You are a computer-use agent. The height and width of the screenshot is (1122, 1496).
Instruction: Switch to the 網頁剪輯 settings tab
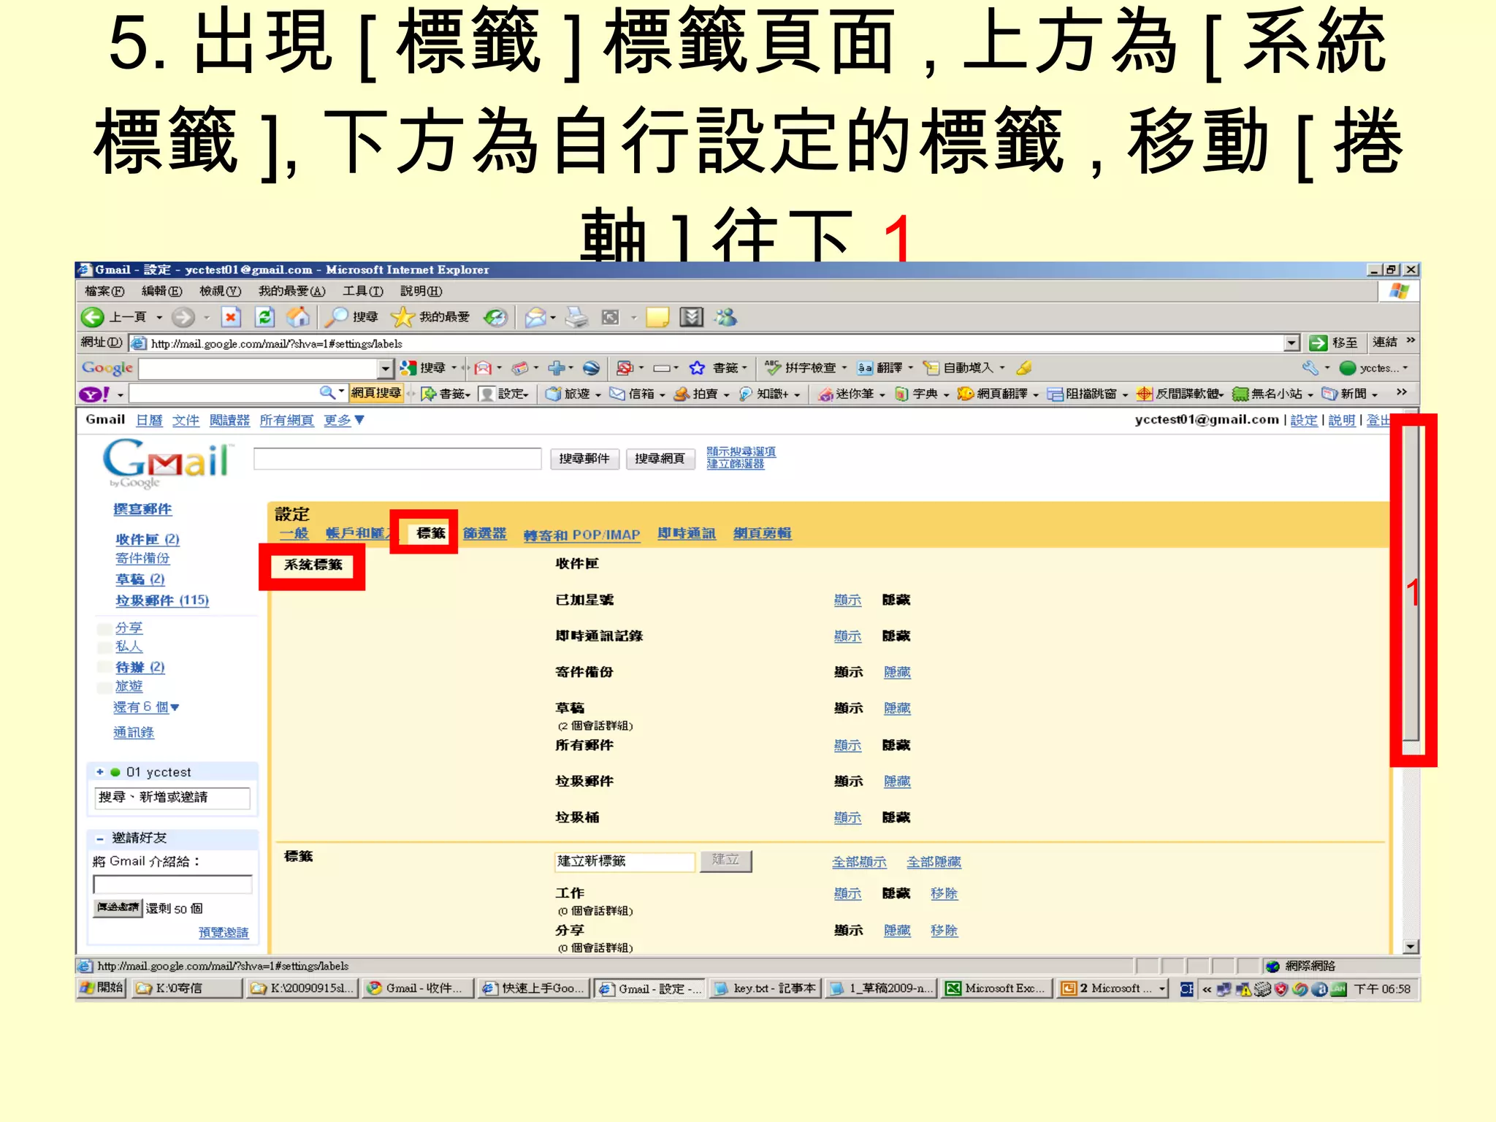[762, 533]
